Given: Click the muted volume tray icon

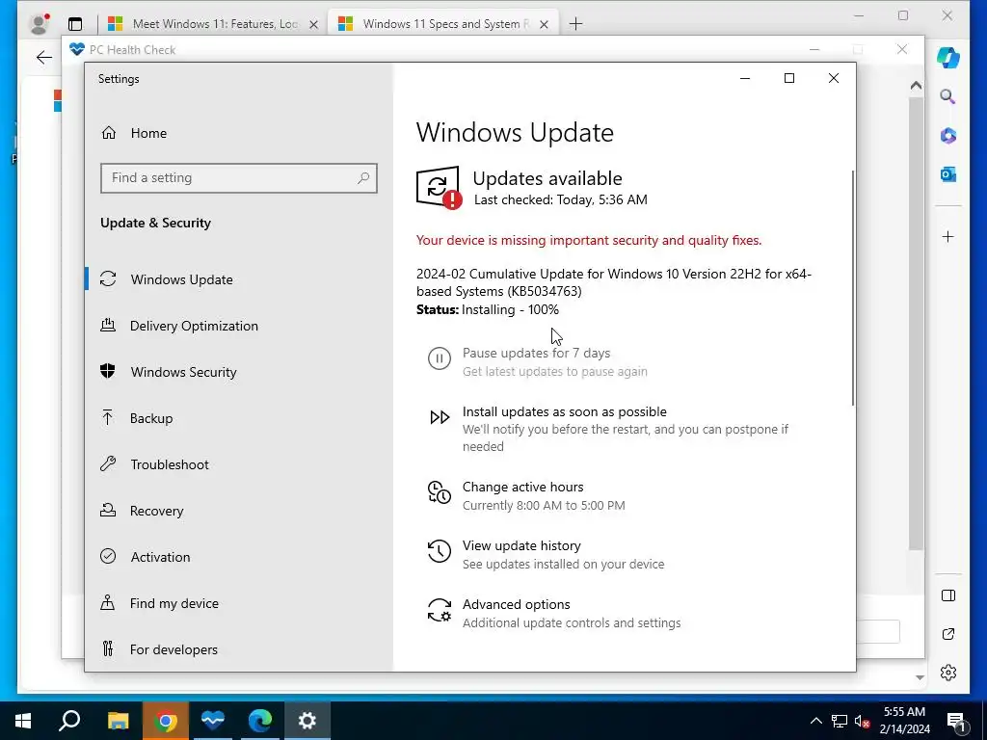Looking at the screenshot, I should pos(862,722).
